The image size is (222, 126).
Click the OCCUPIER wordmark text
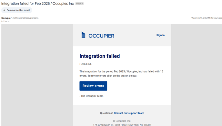point(101,36)
